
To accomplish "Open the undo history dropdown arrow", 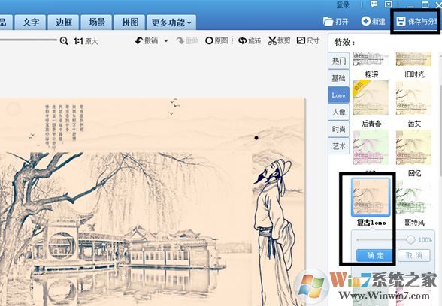I will pyautogui.click(x=166, y=41).
